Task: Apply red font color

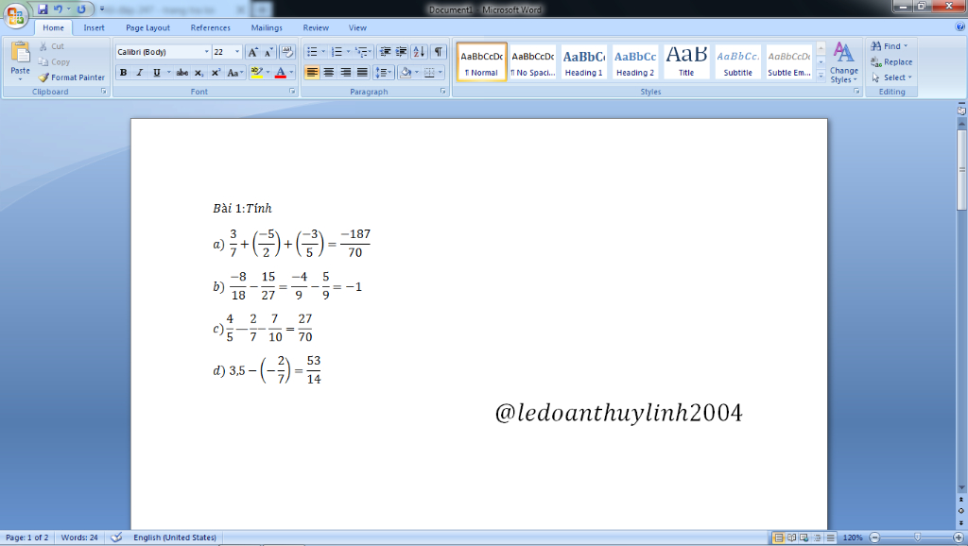Action: 280,73
